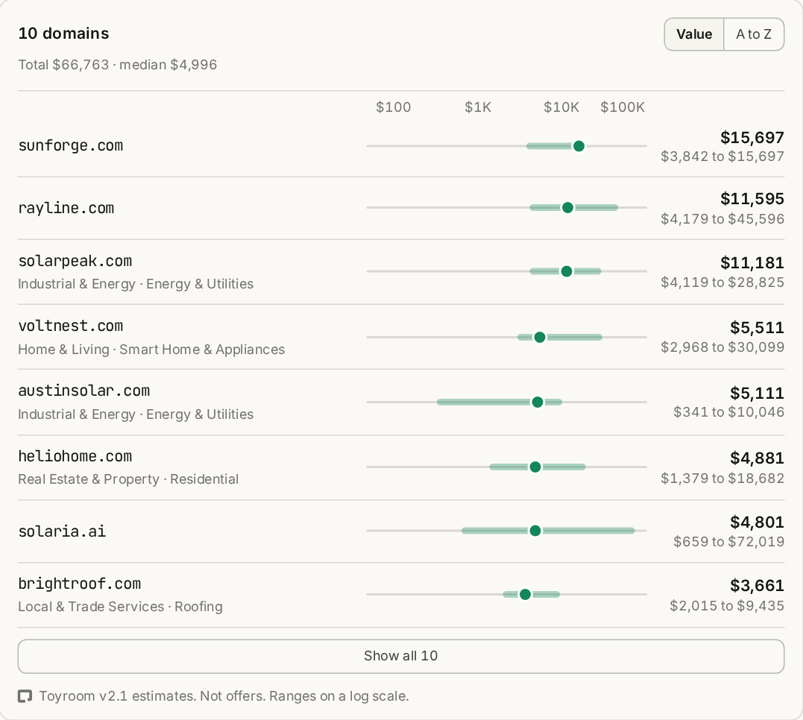Click the heliohome.com value dot
This screenshot has width=803, height=720.
(x=535, y=467)
